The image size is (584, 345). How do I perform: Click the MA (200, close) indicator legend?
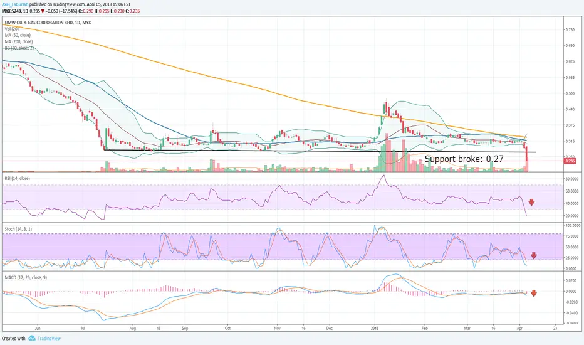[19, 41]
